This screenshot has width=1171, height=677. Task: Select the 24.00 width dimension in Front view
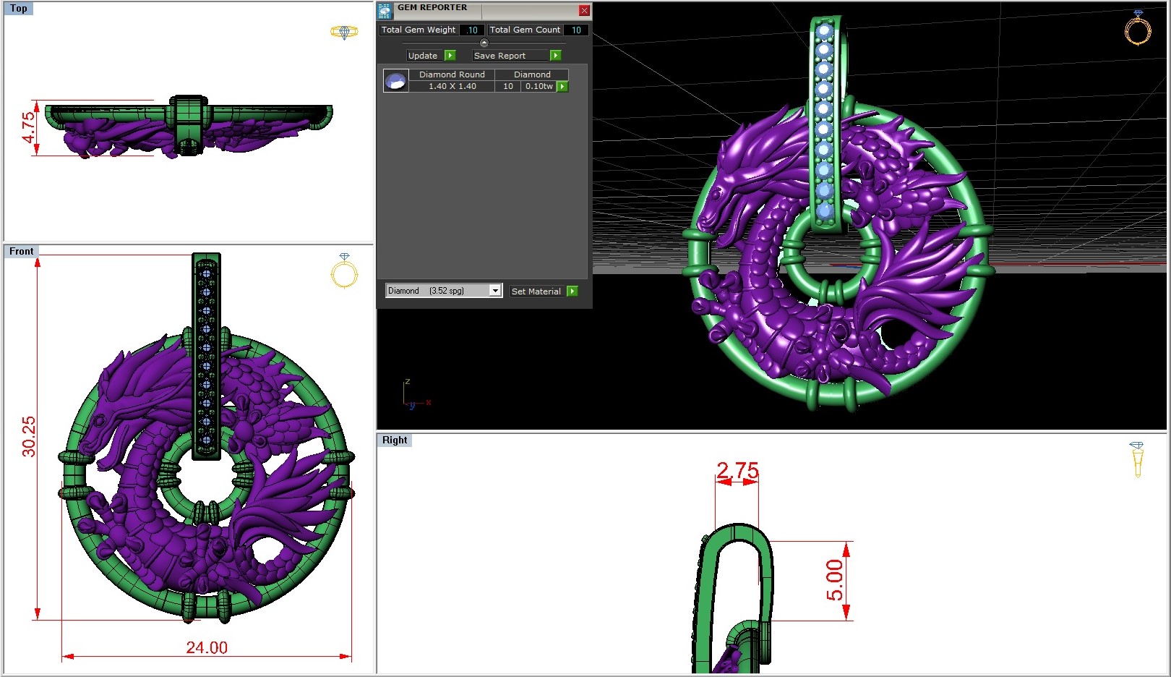point(207,647)
